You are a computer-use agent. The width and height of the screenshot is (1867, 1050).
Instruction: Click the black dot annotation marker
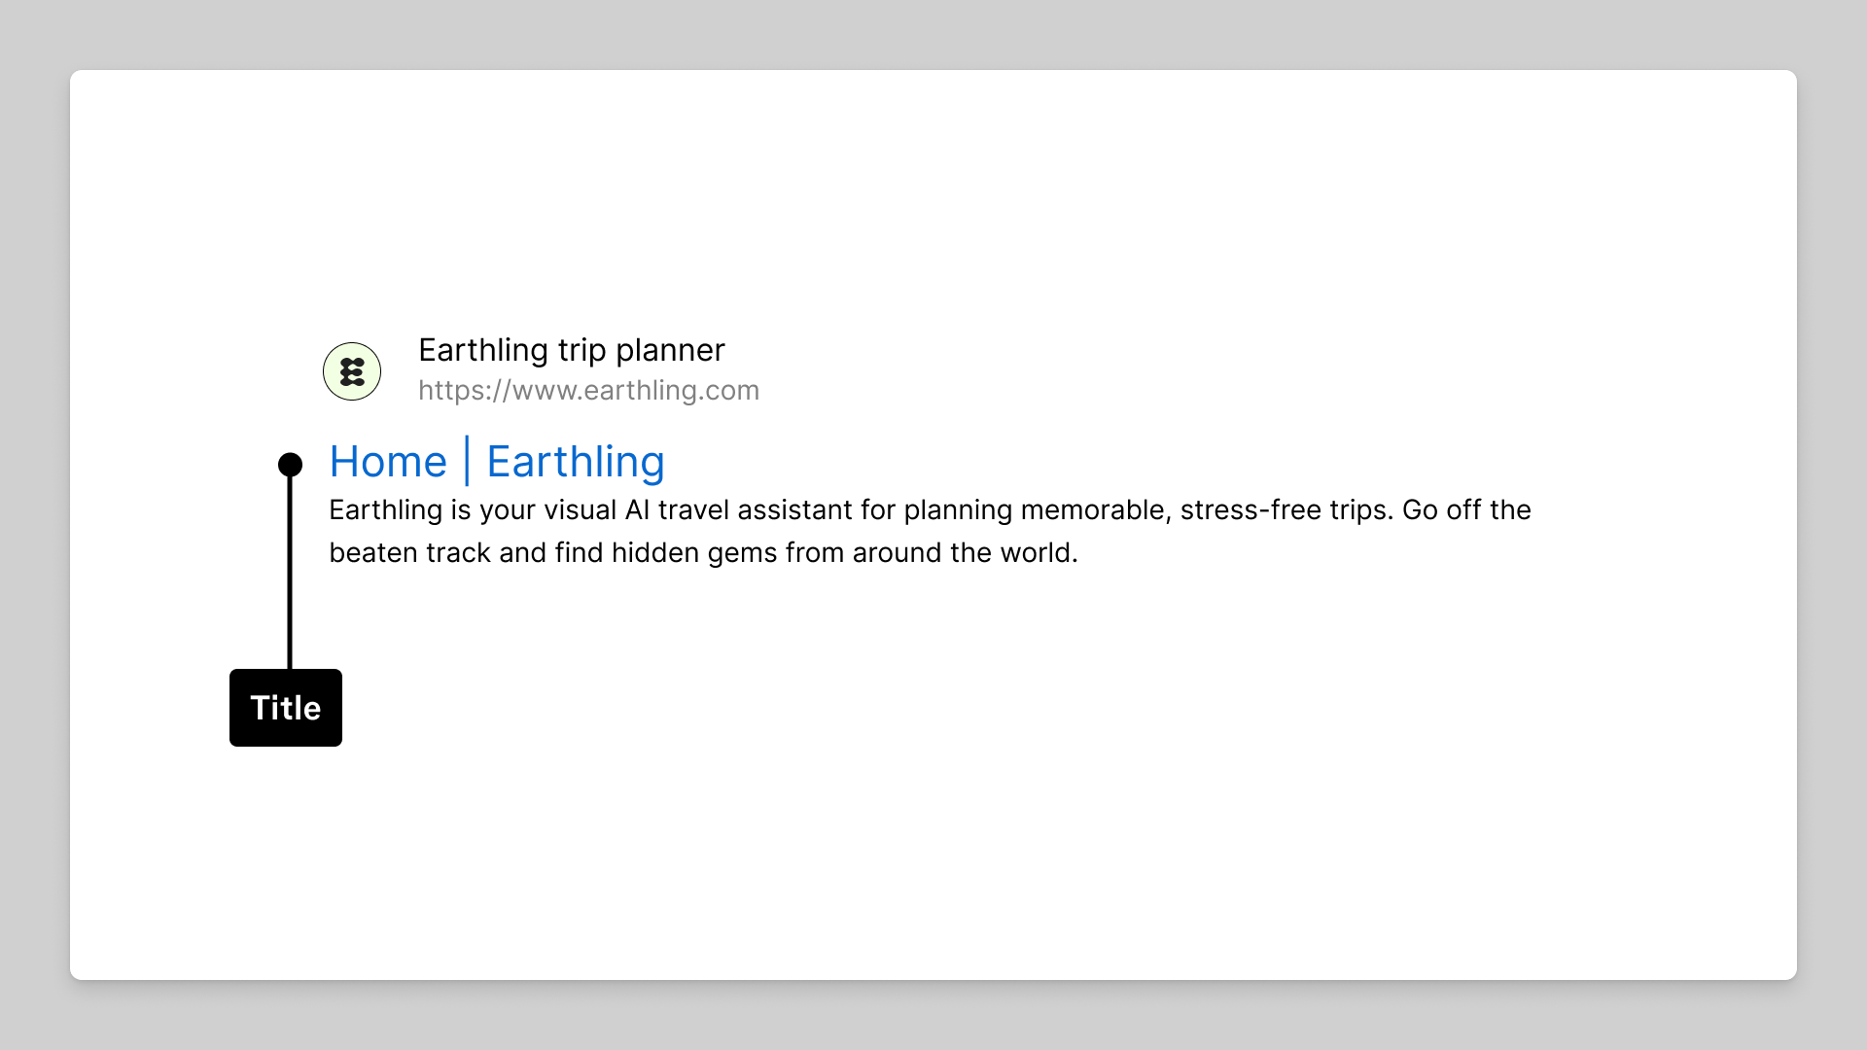[290, 465]
